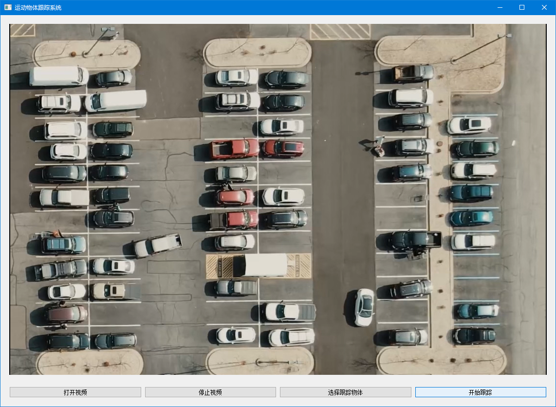Select the long white van beside the white SUV
Image resolution: width=556 pixels, height=407 pixels.
pos(116,101)
